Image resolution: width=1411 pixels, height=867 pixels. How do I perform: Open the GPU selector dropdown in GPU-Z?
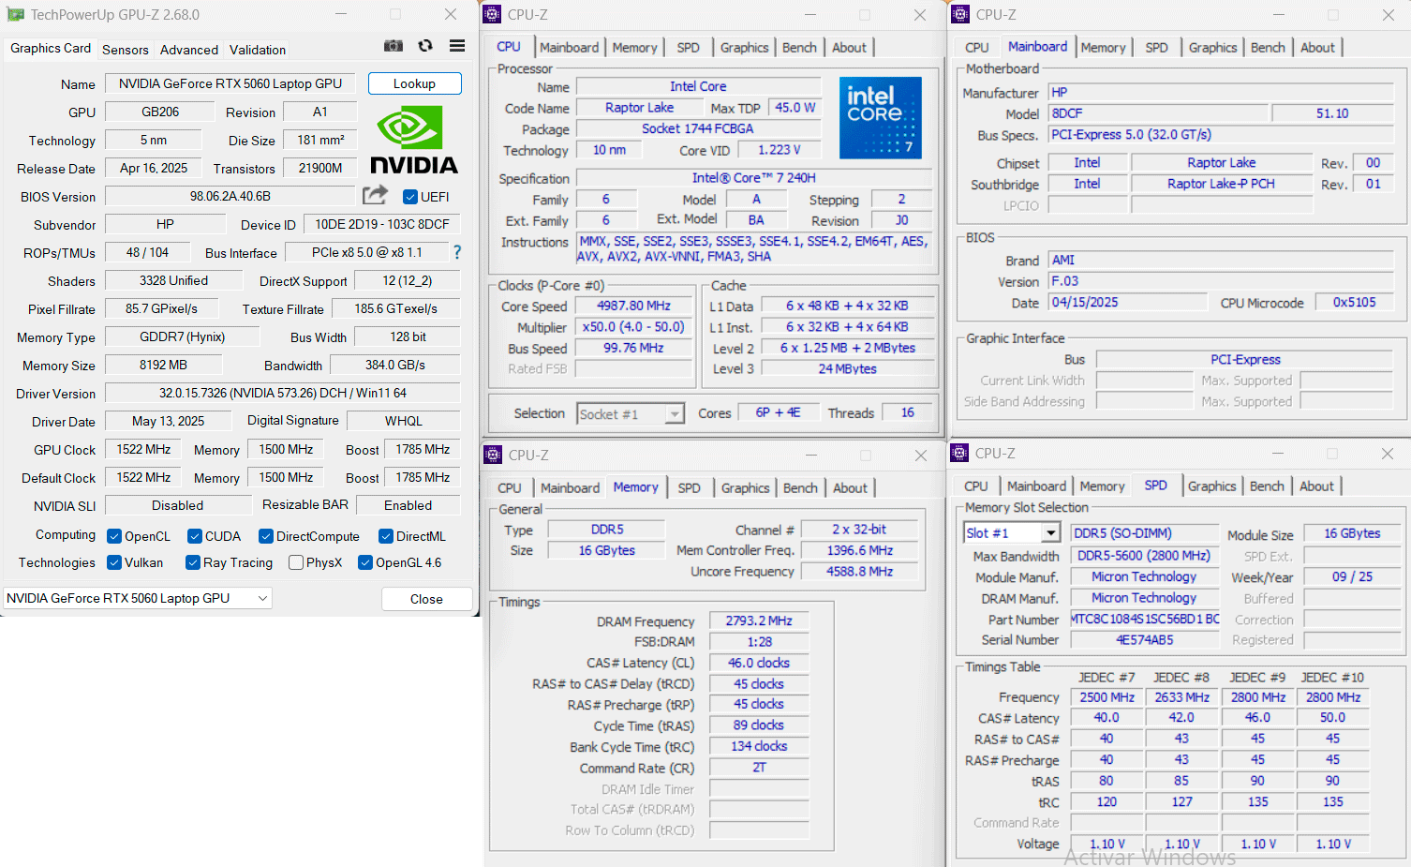coord(138,598)
